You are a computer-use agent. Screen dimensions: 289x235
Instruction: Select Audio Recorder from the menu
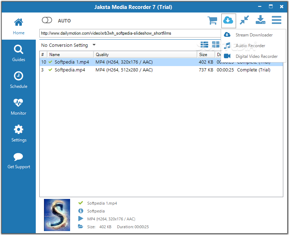[x=254, y=46]
